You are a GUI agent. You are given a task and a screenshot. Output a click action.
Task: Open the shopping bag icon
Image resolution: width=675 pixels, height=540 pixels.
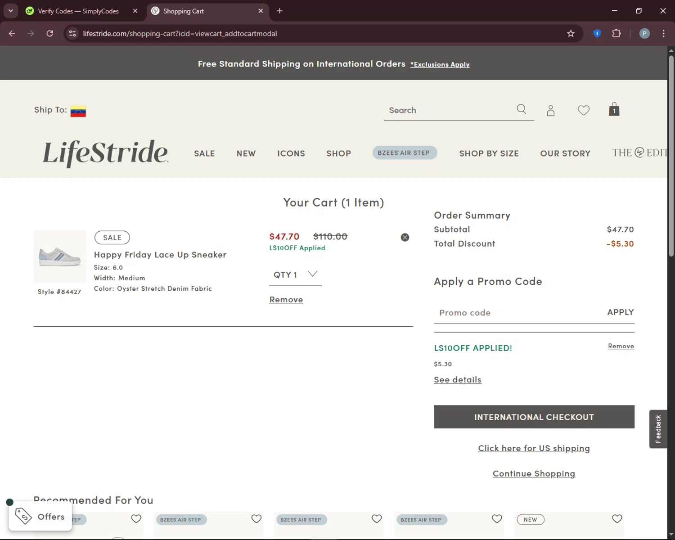coord(614,109)
